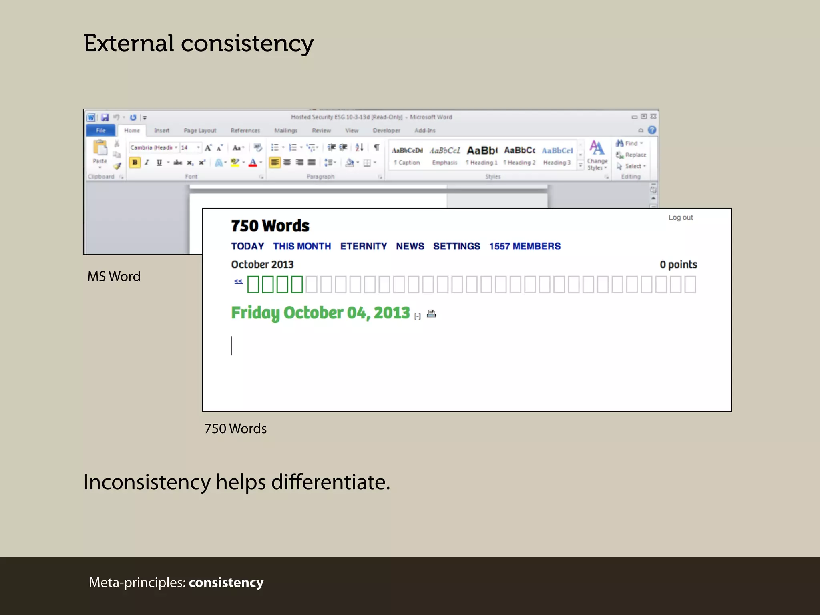
Task: Click the Shading paint bucket button
Action: (x=350, y=163)
